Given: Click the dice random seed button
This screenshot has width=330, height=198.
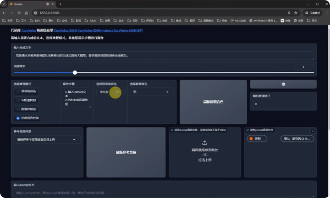Looking at the screenshot, I should pyautogui.click(x=283, y=84).
